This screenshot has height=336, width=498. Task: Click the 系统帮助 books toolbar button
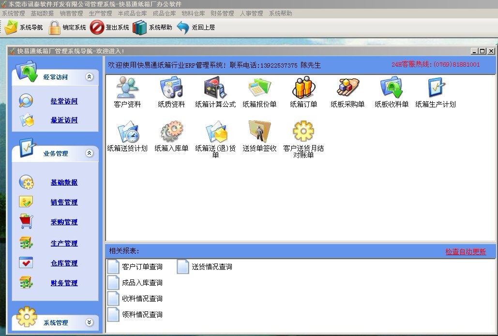152,27
